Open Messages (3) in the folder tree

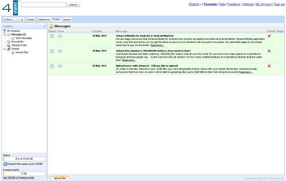(19, 35)
